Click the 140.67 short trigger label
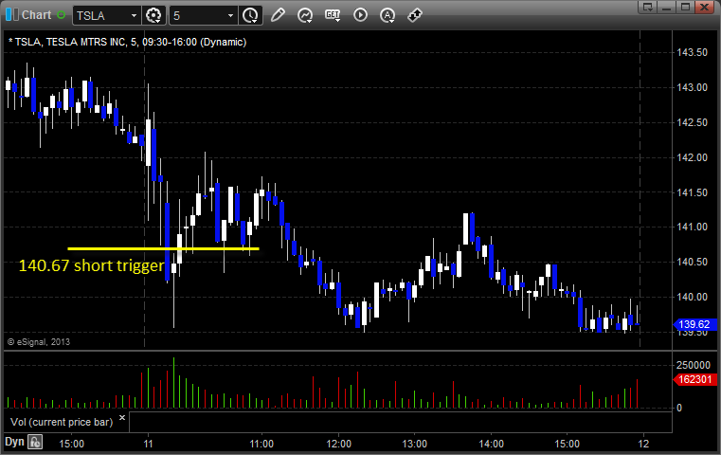The image size is (721, 455). click(x=91, y=266)
